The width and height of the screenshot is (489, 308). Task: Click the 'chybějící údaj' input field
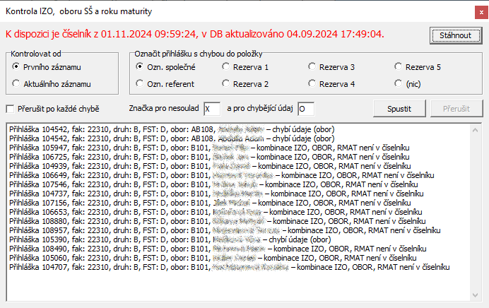coord(306,109)
